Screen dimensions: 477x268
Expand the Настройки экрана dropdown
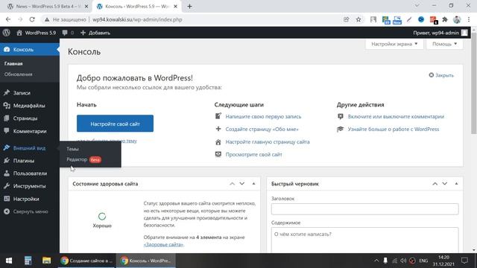click(394, 44)
